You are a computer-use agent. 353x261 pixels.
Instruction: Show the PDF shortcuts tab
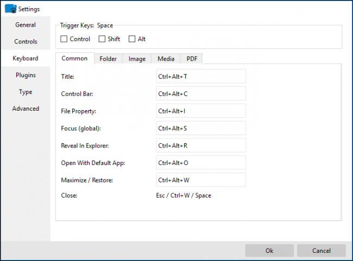coord(192,59)
